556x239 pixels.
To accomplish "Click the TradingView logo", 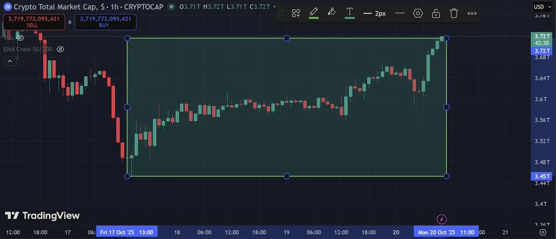I will (x=43, y=215).
